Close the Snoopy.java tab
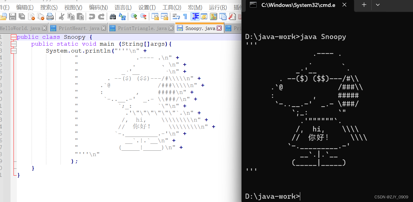 coord(219,28)
